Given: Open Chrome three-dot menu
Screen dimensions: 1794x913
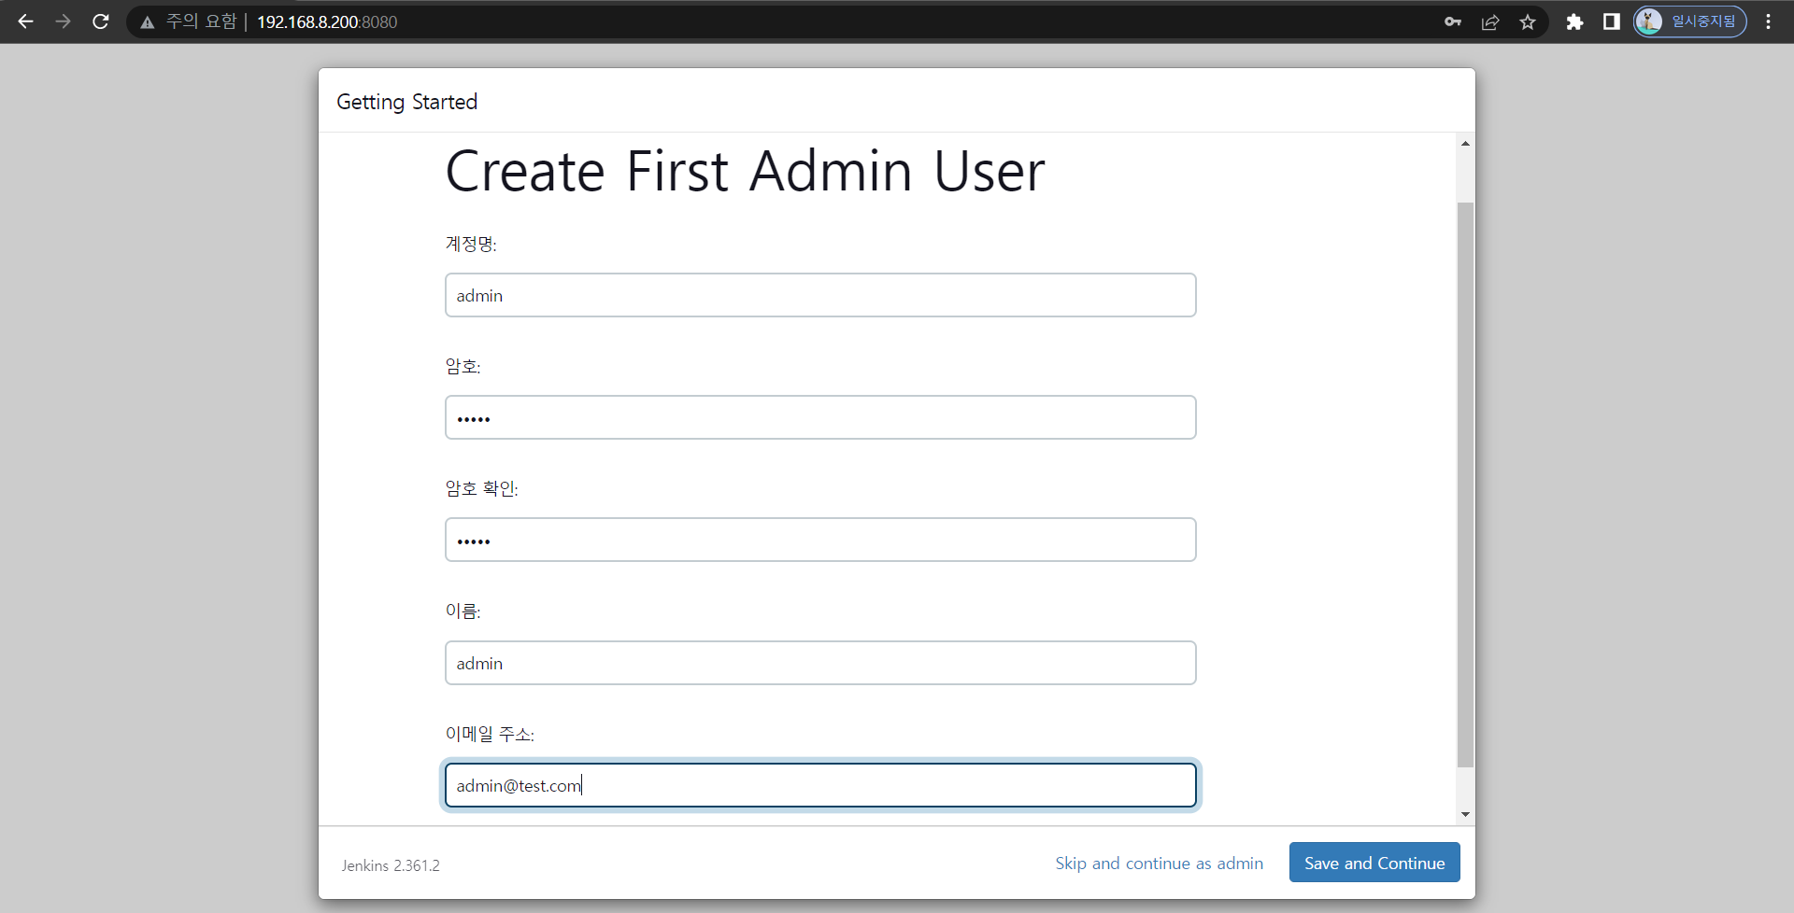Looking at the screenshot, I should coord(1769,21).
